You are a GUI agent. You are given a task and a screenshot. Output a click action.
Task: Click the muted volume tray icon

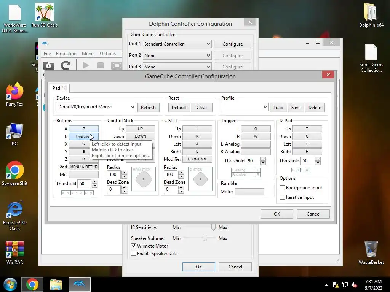pos(354,285)
